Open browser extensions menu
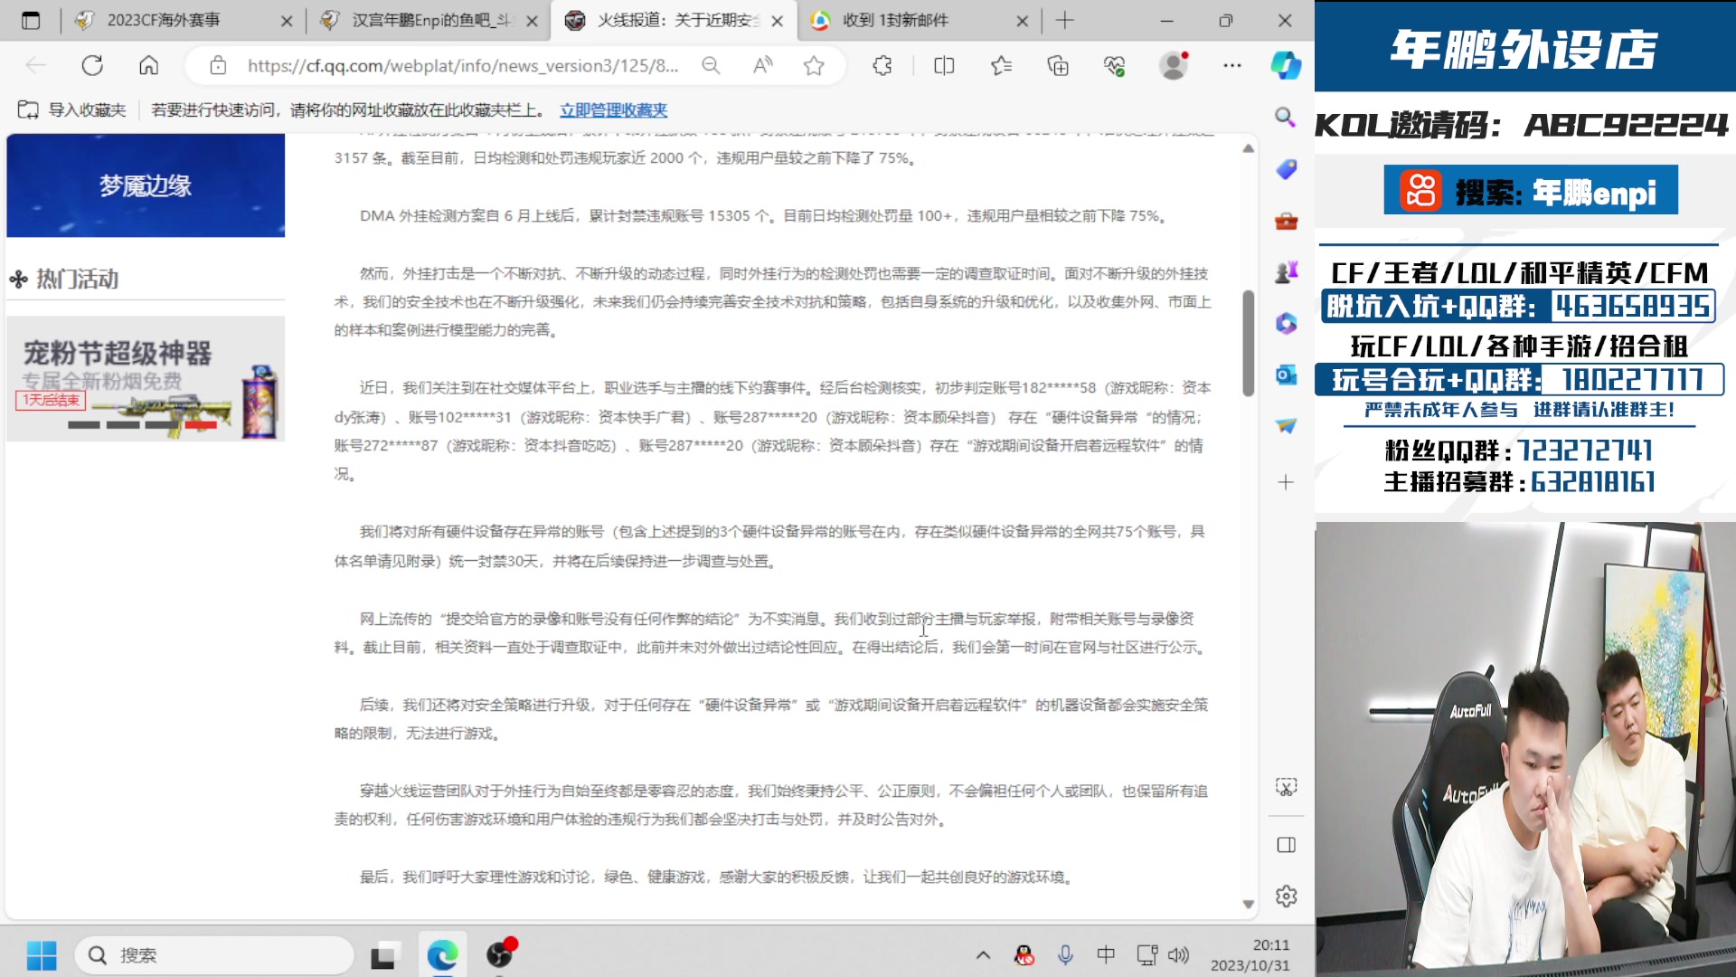 (x=882, y=65)
